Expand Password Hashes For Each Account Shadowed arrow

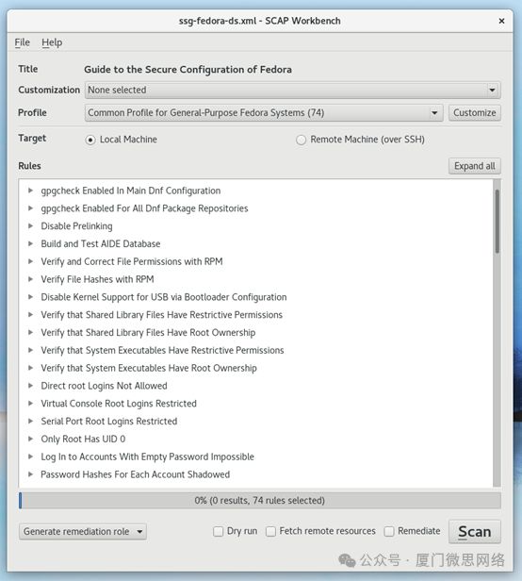point(31,474)
